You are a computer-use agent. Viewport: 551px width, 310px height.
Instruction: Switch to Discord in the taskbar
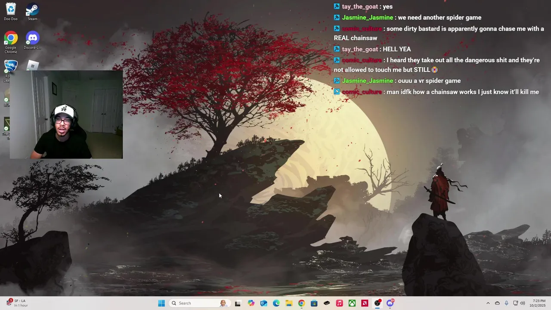(390, 303)
